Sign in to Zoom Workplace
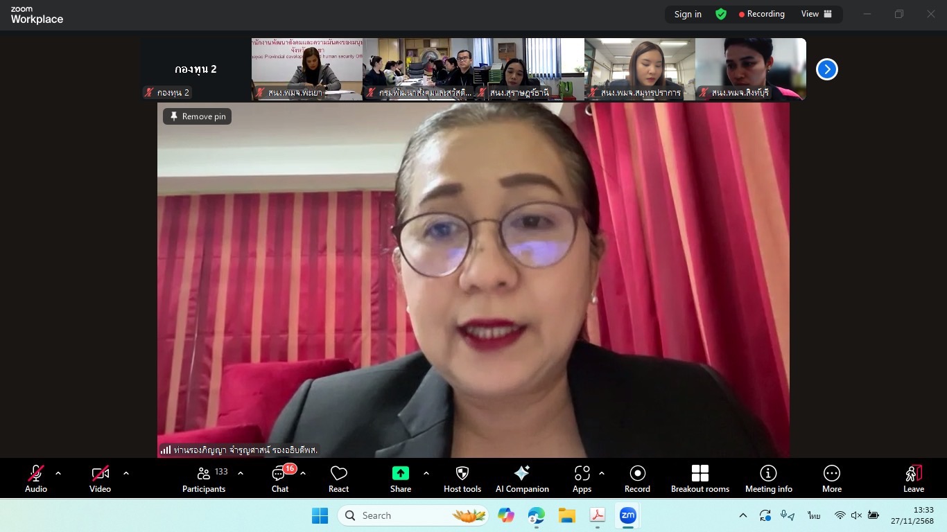Viewport: 947px width, 532px height. [x=687, y=14]
